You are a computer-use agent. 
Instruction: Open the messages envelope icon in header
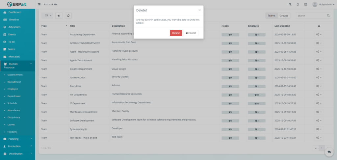click(x=306, y=4)
